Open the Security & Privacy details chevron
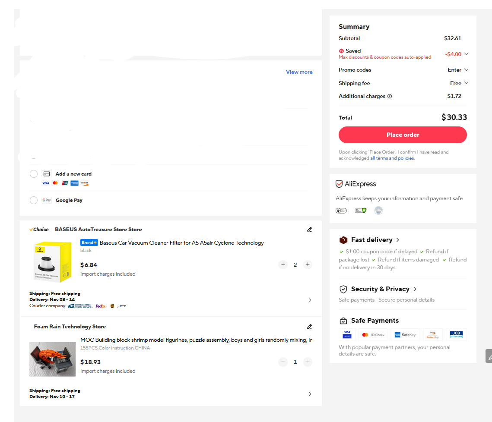 point(415,289)
